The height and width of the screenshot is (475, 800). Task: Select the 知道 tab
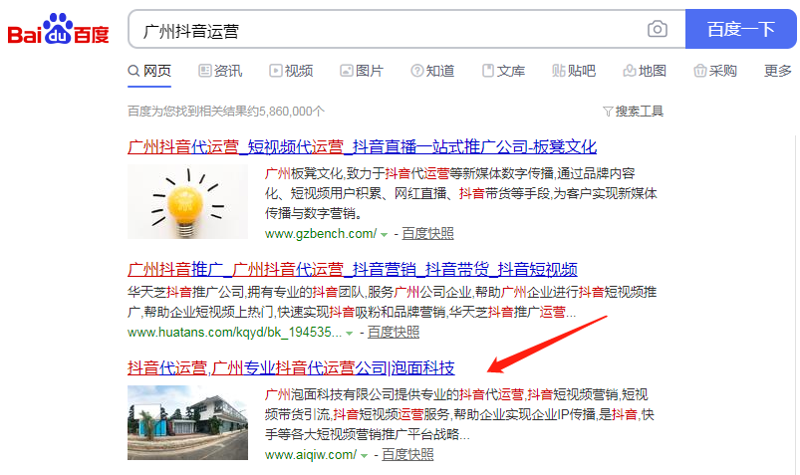point(432,71)
